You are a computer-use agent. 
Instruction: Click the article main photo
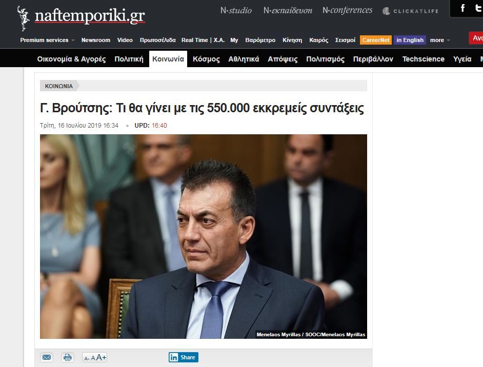pyautogui.click(x=204, y=236)
